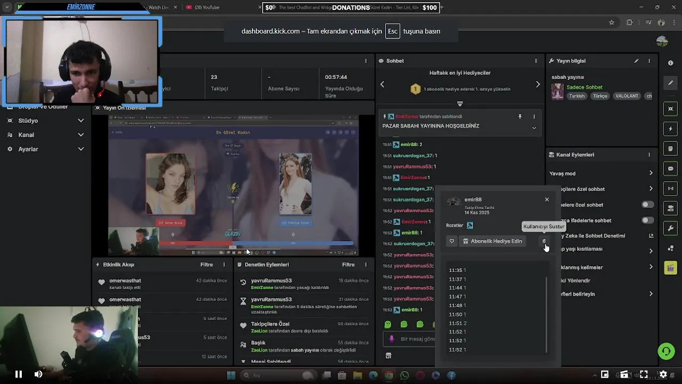
Task: Click the note page icon in the right sidebar
Action: (x=670, y=149)
